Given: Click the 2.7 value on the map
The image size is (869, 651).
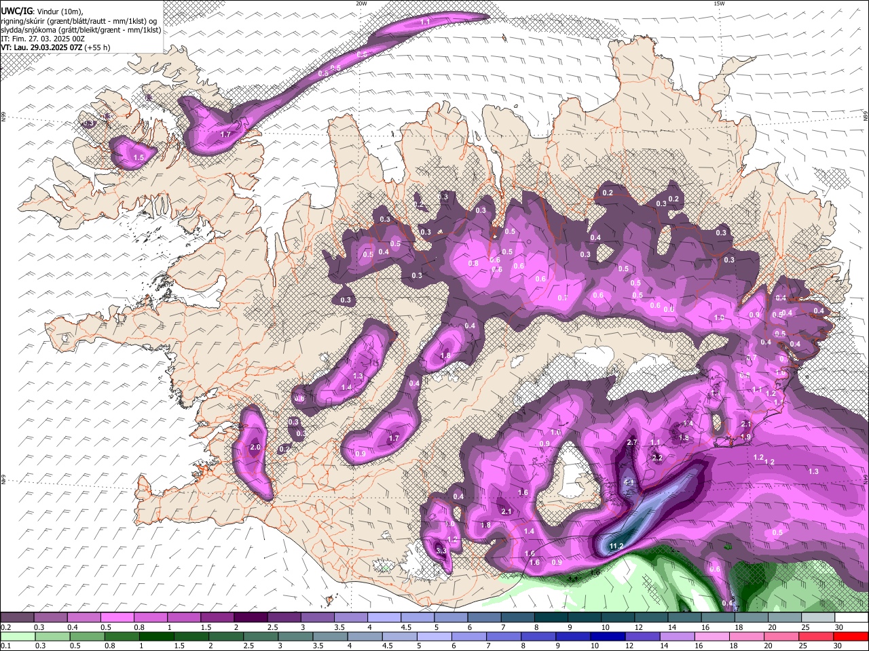Looking at the screenshot, I should (632, 442).
